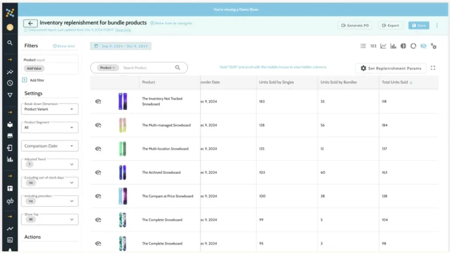
Task: Click the Product column header
Action: point(149,82)
